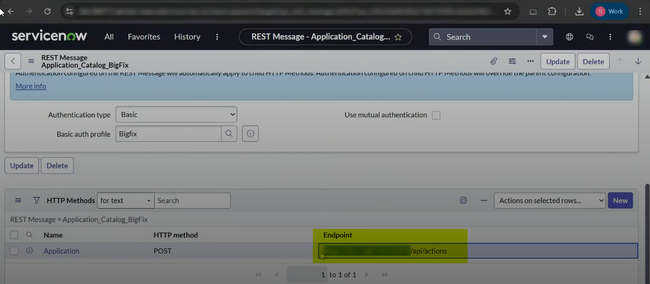Bookmark this page with the star icon
This screenshot has width=650, height=284.
[508, 12]
